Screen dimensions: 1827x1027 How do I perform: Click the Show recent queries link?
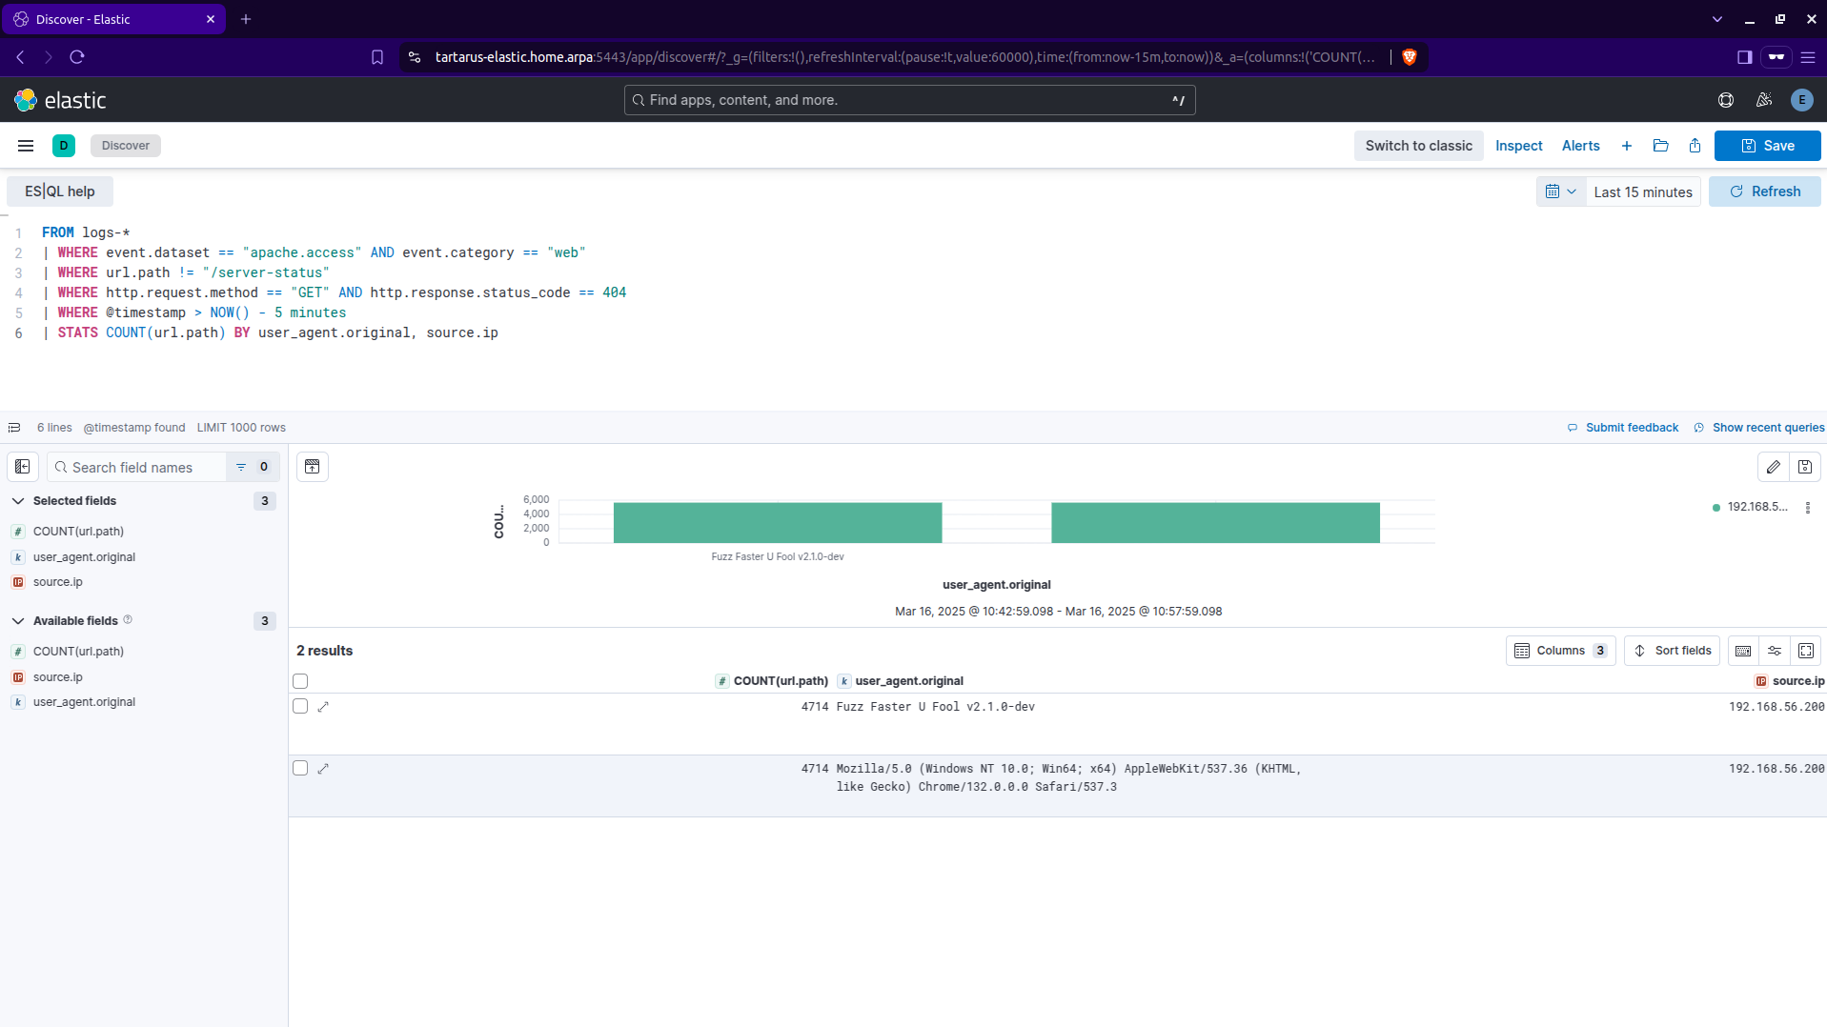[x=1767, y=428]
